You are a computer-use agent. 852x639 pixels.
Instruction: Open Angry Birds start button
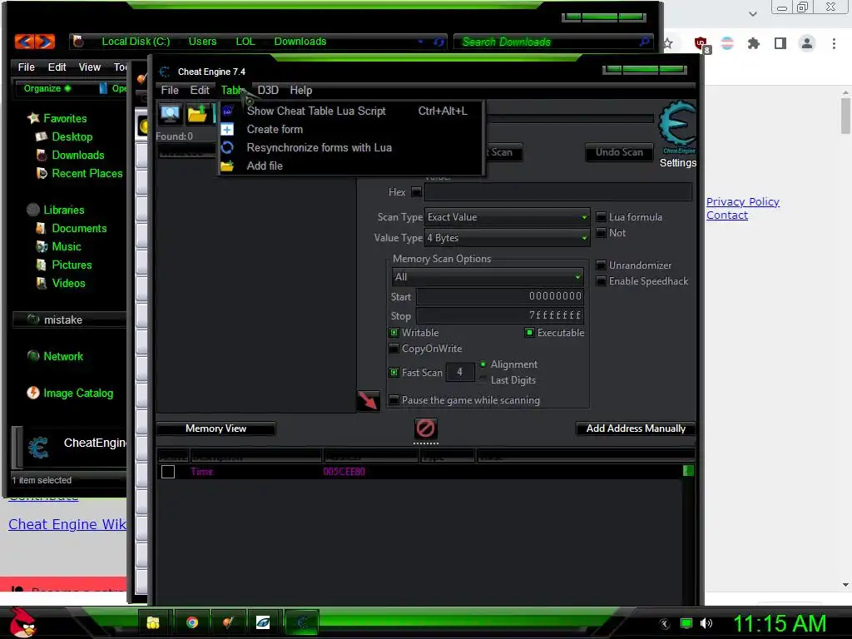[22, 622]
